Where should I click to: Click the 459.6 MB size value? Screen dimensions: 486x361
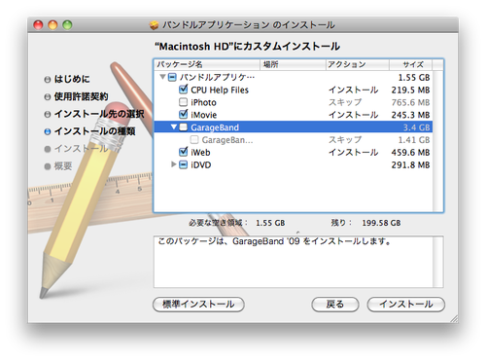[410, 153]
